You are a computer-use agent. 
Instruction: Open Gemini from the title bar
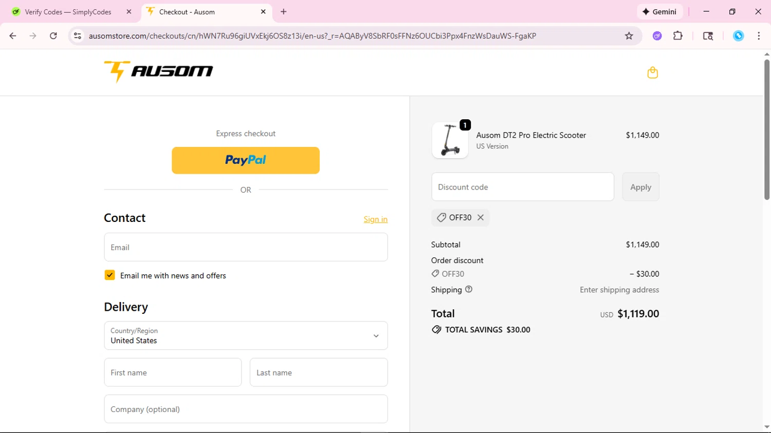(659, 11)
